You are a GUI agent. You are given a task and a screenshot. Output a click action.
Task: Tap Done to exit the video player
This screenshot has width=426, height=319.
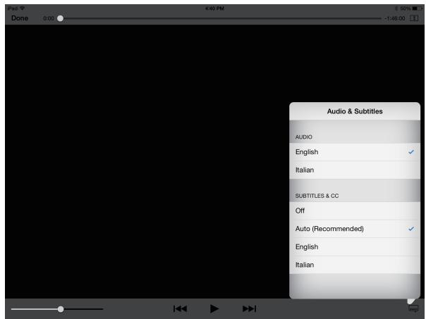coord(20,18)
